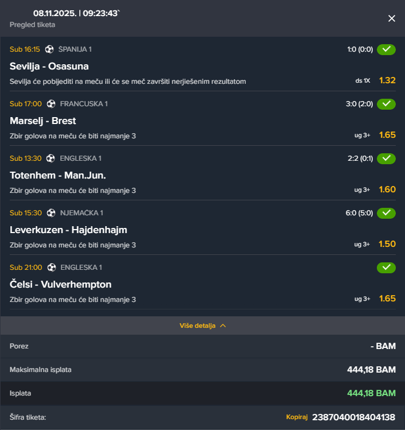Click the green 444,18 BAM payout amount
Screen dimensions: 405x430
371,393
